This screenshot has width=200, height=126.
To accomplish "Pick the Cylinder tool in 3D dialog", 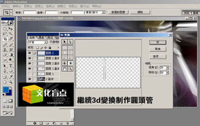I will pos(64,52).
